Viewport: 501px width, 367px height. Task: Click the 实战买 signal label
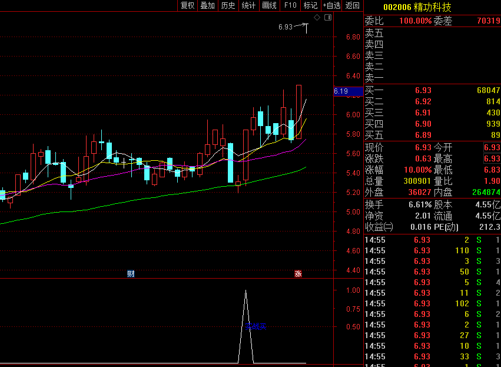(256, 326)
